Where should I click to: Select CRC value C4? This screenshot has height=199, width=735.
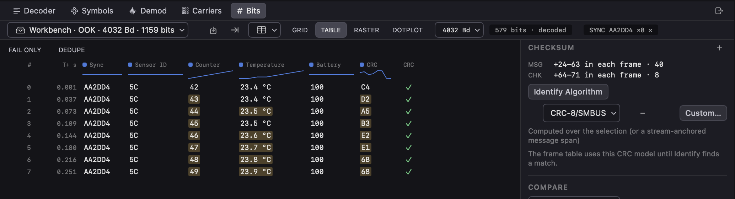pyautogui.click(x=365, y=87)
